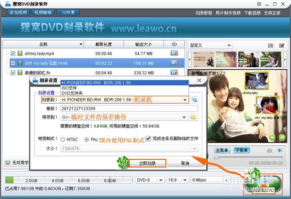Click the 3D icon for 浪漫的回忆.flv

174,72
